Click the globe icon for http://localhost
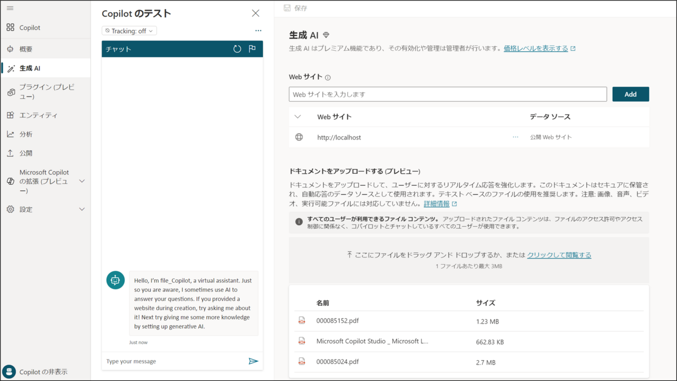The image size is (677, 381). (299, 137)
